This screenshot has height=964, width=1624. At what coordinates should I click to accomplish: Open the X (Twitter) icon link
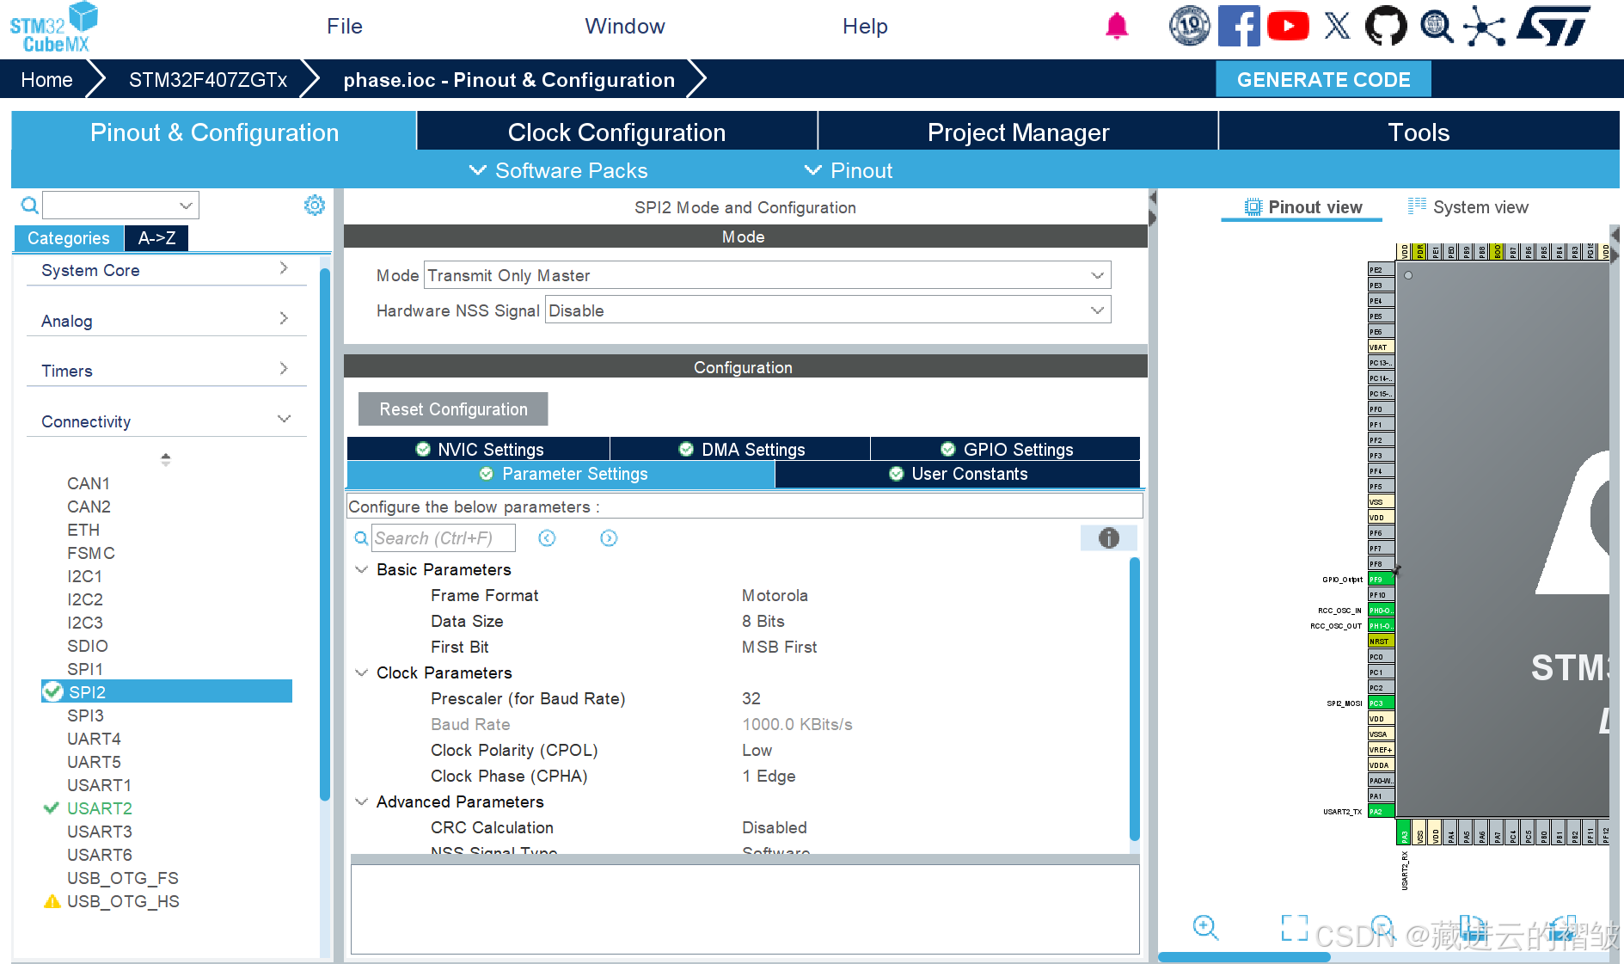(1337, 26)
